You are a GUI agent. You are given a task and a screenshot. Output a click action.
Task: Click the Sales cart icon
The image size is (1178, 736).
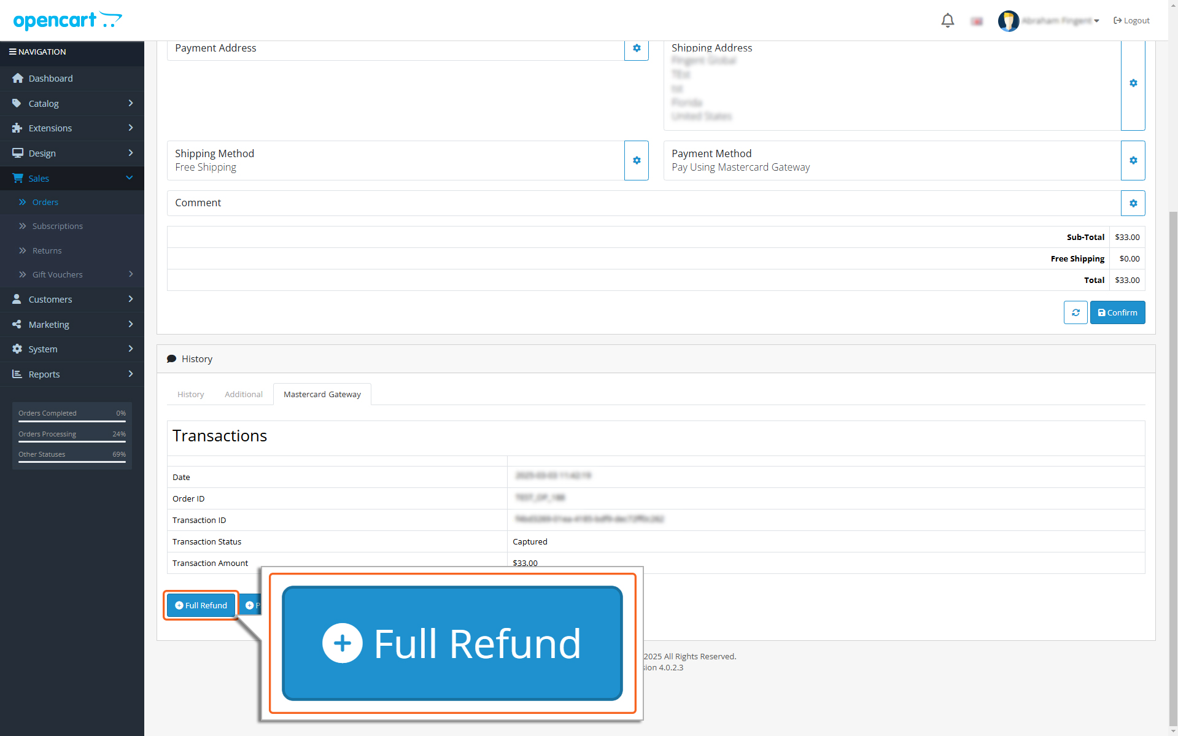tap(18, 178)
